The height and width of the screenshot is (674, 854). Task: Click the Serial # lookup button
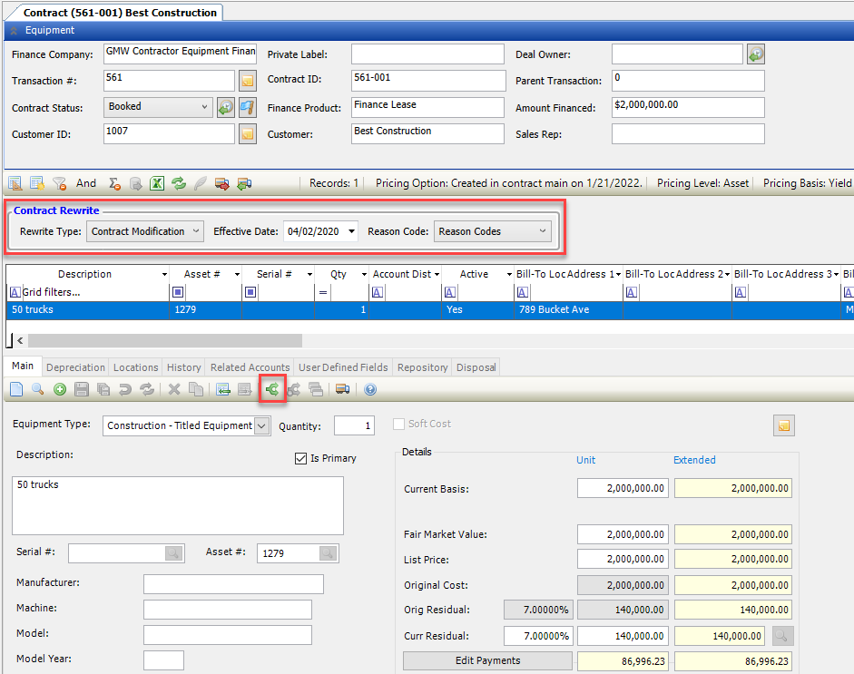[173, 553]
